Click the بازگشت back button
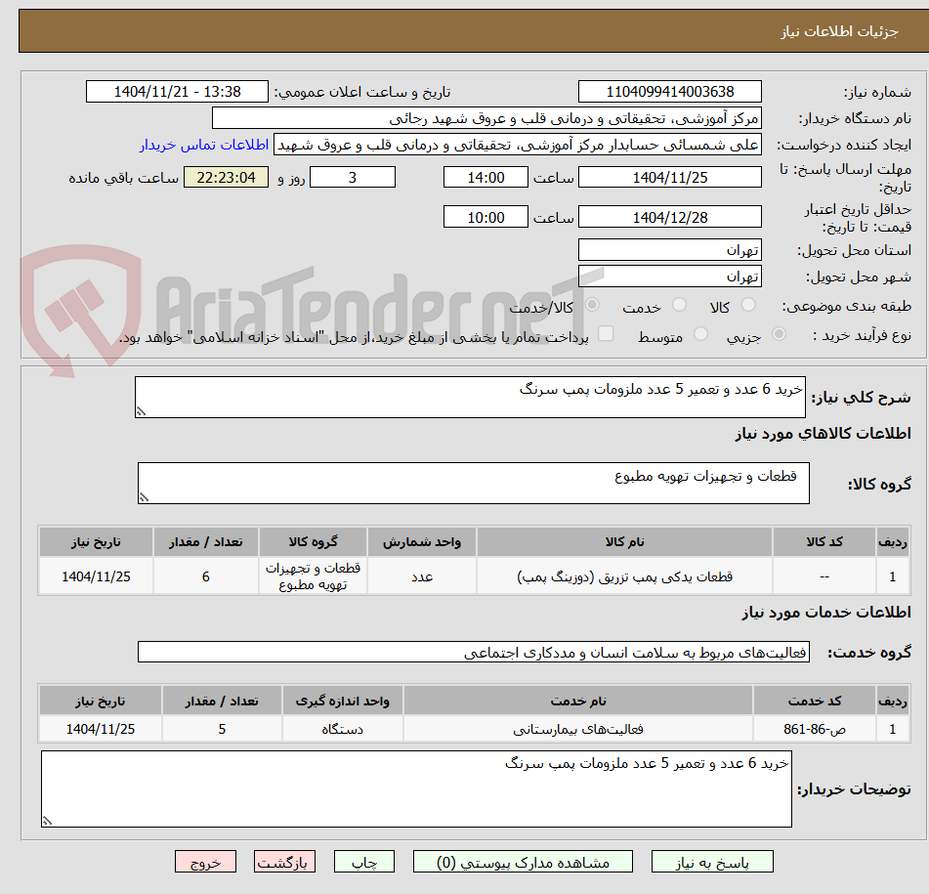This screenshot has height=894, width=929. (284, 862)
